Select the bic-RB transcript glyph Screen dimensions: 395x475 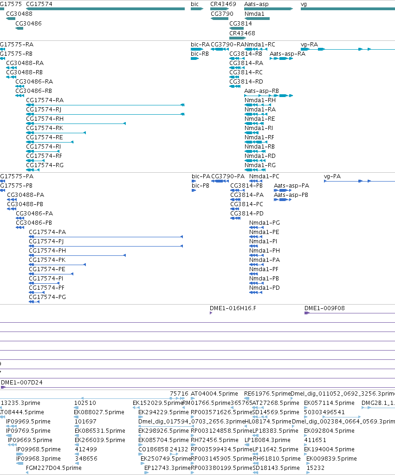[x=195, y=59]
